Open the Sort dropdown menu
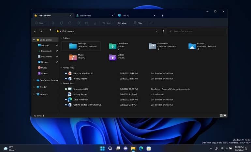This screenshot has height=152, width=251. pyautogui.click(x=108, y=23)
